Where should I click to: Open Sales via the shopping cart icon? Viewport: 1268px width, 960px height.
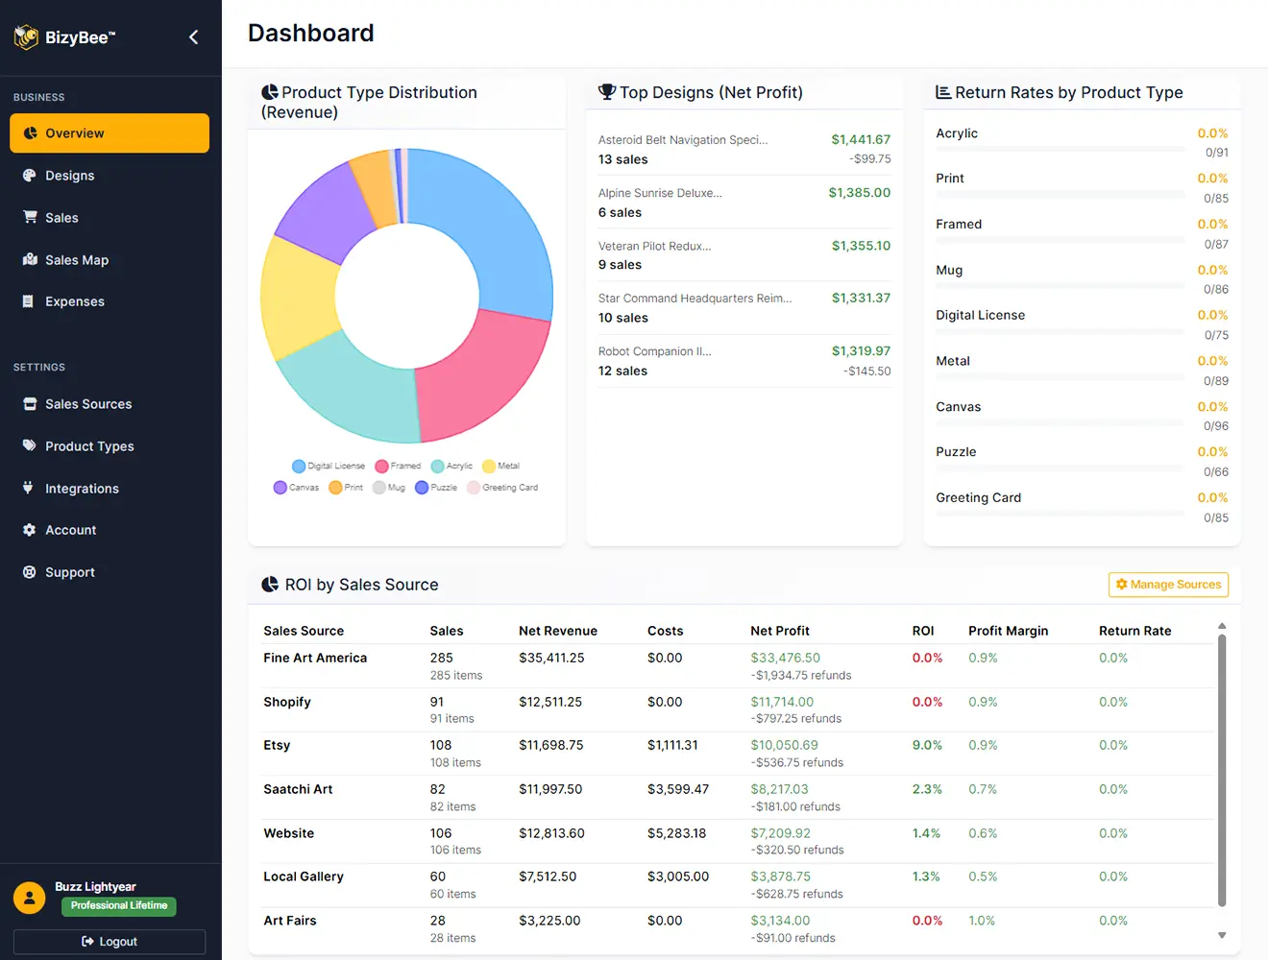pos(30,218)
